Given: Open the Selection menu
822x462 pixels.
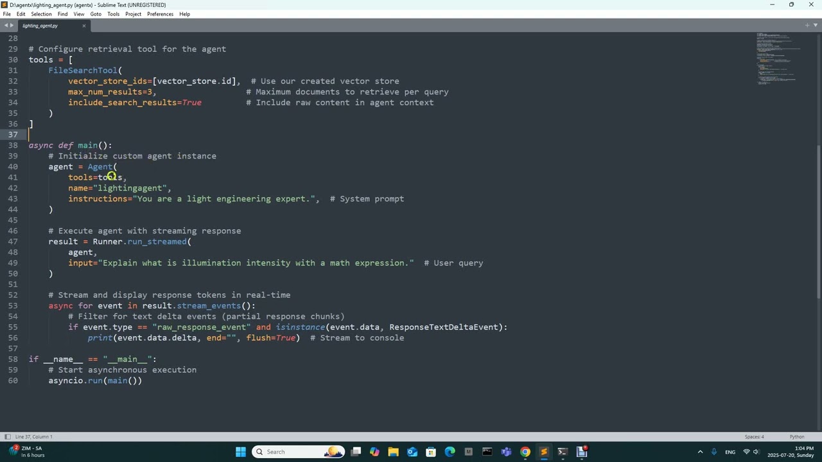Looking at the screenshot, I should point(41,14).
